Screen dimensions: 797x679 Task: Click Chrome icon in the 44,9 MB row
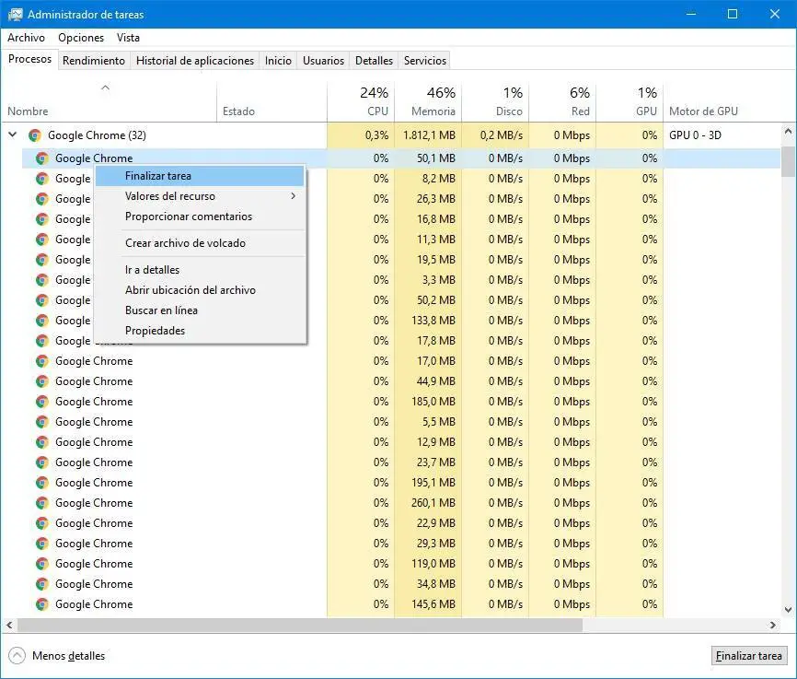(42, 381)
